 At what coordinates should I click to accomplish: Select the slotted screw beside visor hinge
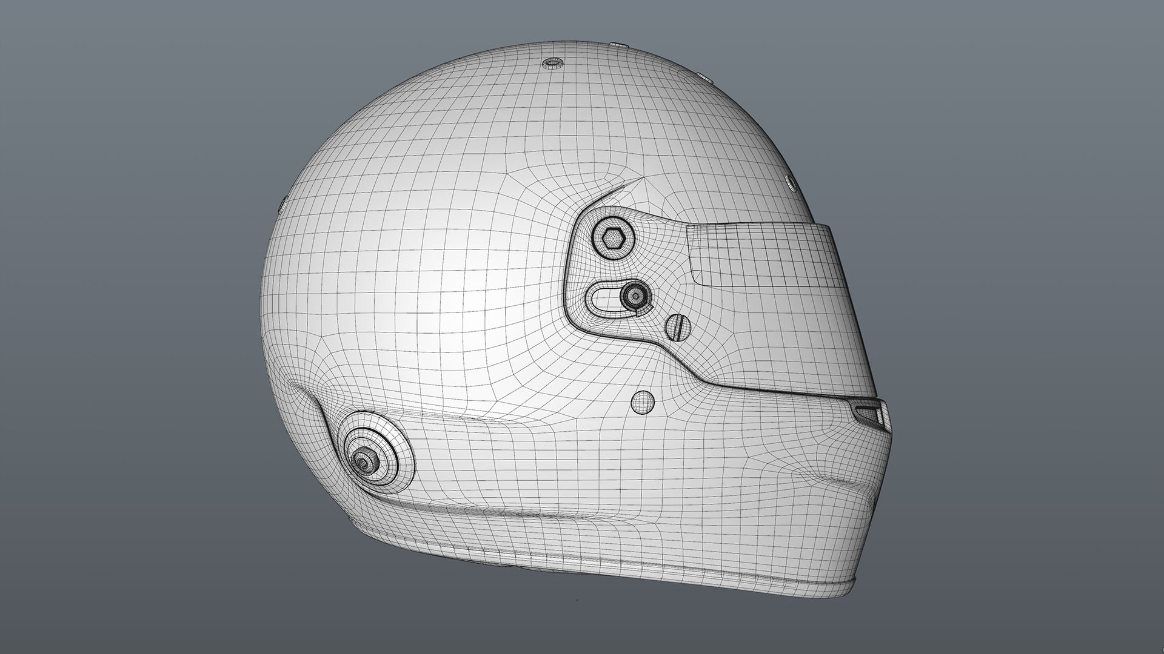(678, 328)
